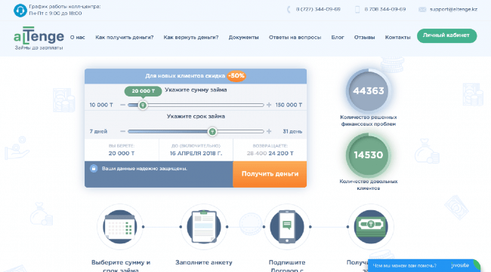Viewport: 491px width, 272px height.
Task: Click the Выберите сумму и срок займа label
Action: 121,266
